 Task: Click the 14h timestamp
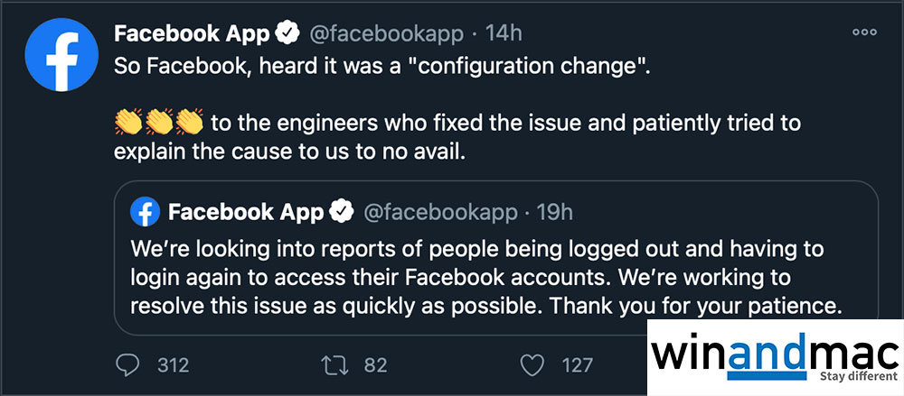504,34
